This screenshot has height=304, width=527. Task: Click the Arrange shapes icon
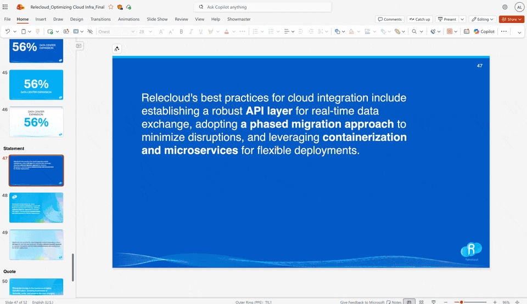pos(397,32)
